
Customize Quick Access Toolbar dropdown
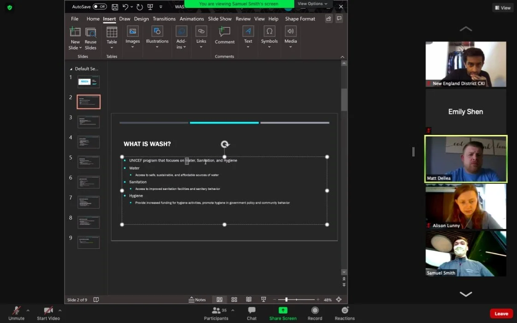(x=160, y=6)
